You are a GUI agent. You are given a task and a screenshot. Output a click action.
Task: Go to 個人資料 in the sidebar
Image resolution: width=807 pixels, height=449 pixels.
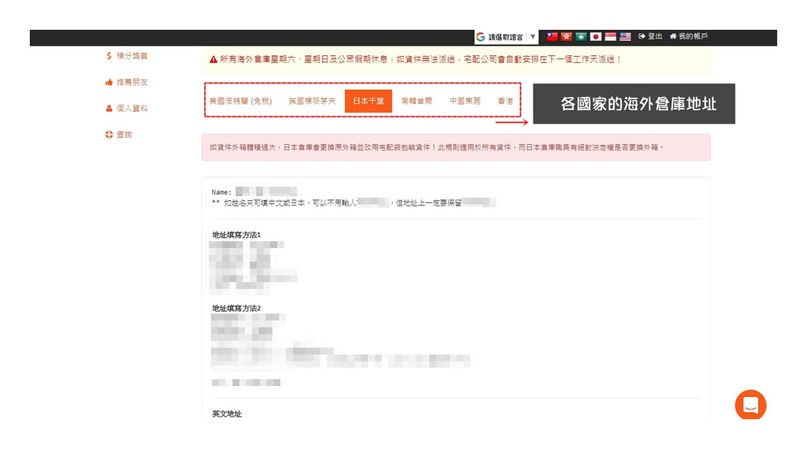(131, 109)
